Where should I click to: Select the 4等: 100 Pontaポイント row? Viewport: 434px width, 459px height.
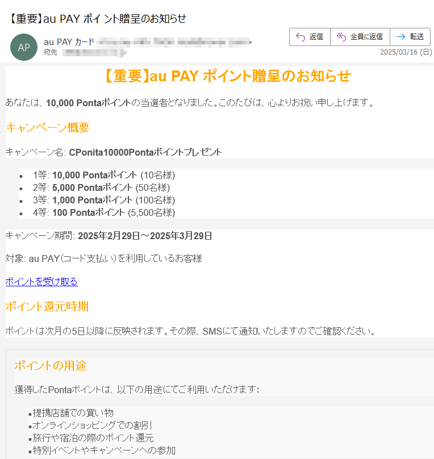pyautogui.click(x=104, y=212)
